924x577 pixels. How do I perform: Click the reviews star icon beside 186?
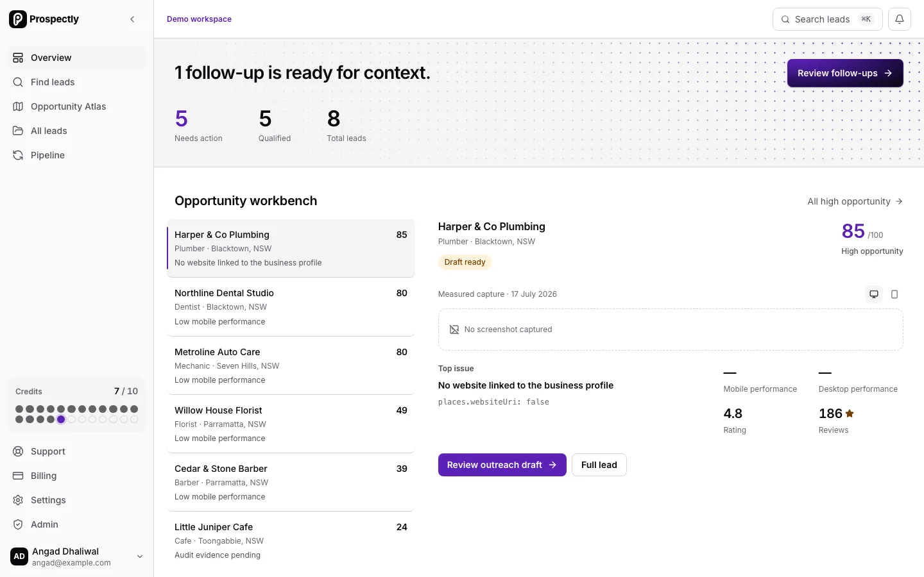[x=850, y=414]
